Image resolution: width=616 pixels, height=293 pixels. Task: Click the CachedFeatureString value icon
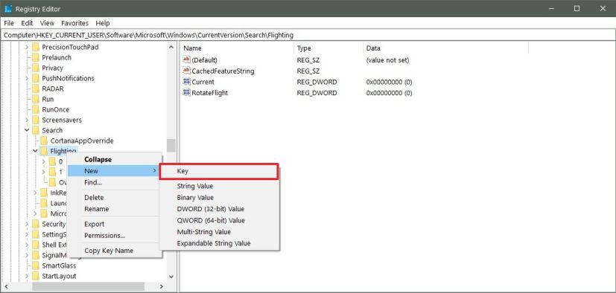[x=187, y=71]
